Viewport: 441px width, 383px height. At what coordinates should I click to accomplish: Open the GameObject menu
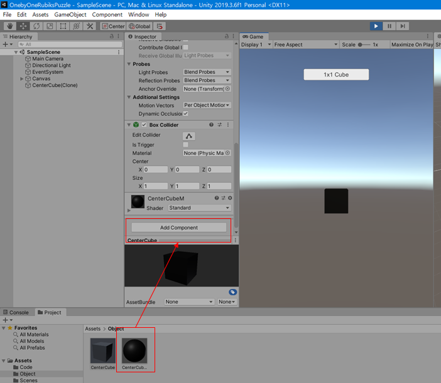tap(70, 14)
